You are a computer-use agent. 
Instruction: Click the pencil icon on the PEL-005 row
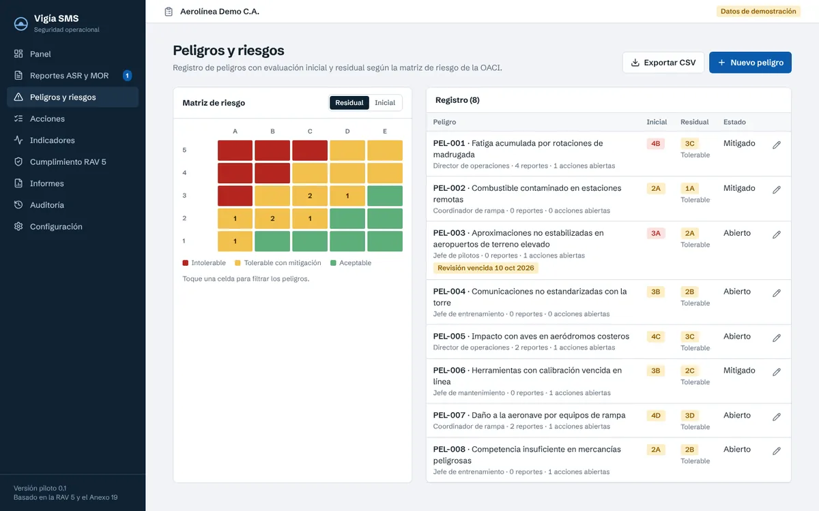(776, 339)
